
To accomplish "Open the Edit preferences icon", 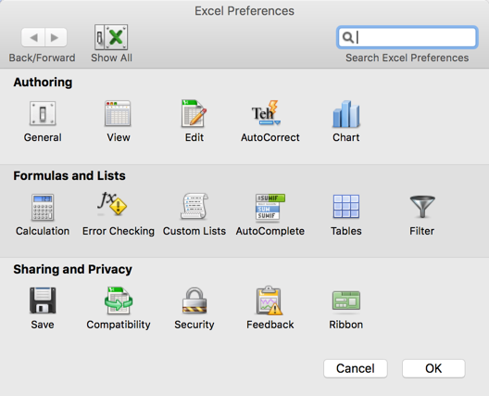I will click(x=194, y=113).
